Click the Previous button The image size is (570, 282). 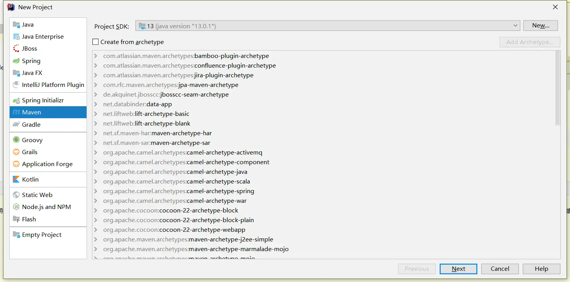[x=417, y=269]
